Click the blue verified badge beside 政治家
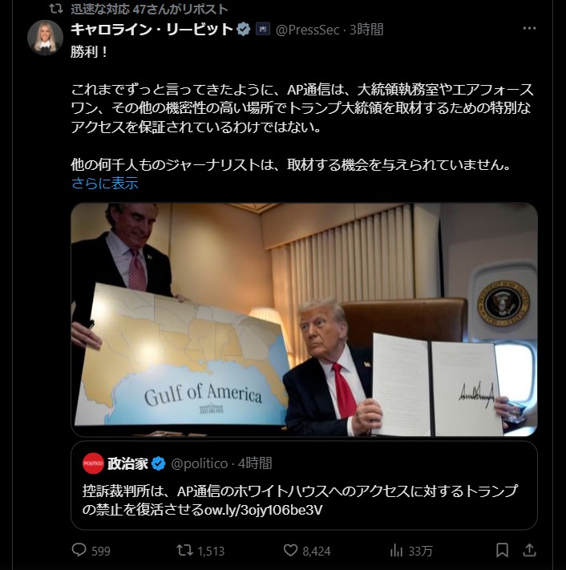The height and width of the screenshot is (570, 566). tap(158, 463)
